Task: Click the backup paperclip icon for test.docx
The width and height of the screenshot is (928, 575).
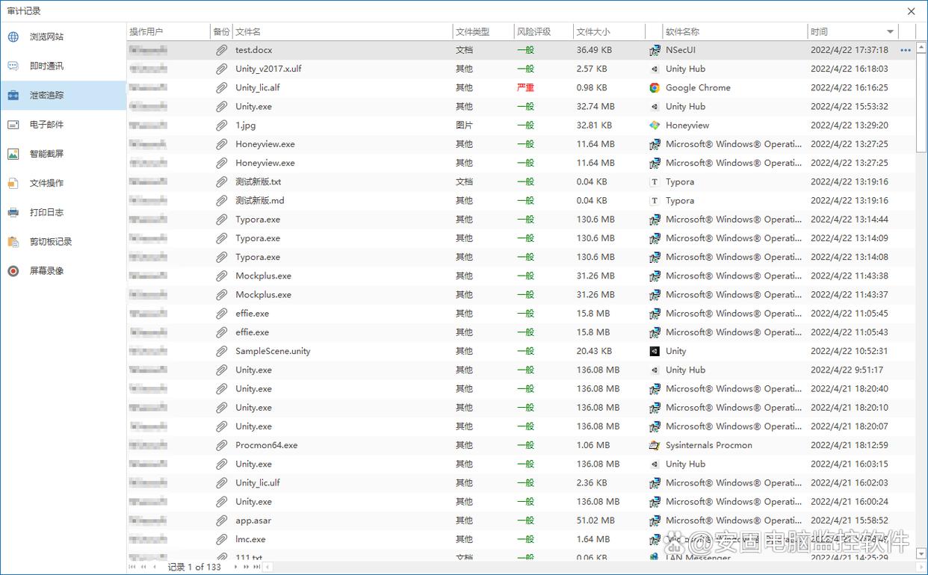Action: click(221, 50)
